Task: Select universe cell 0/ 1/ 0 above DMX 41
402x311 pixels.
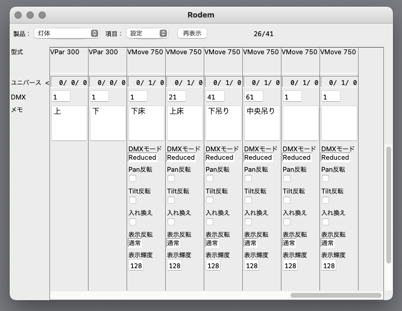Action: click(224, 83)
